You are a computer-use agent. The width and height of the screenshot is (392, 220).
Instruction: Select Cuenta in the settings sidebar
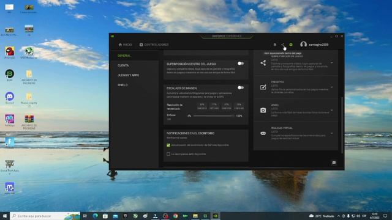tap(123, 65)
